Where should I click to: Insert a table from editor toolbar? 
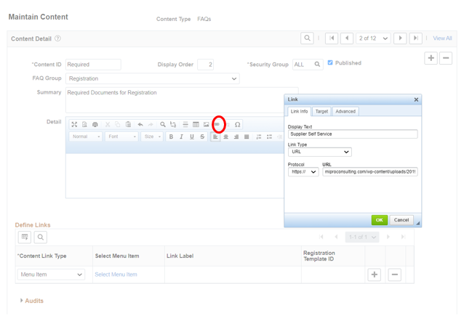click(196, 124)
